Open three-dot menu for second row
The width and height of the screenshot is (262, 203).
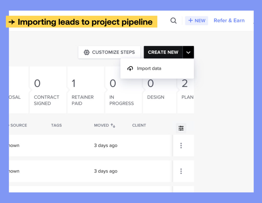[x=181, y=171]
